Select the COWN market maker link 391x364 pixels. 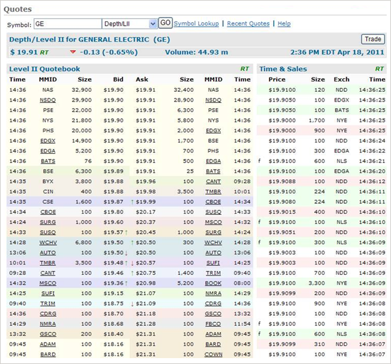pyautogui.click(x=213, y=354)
